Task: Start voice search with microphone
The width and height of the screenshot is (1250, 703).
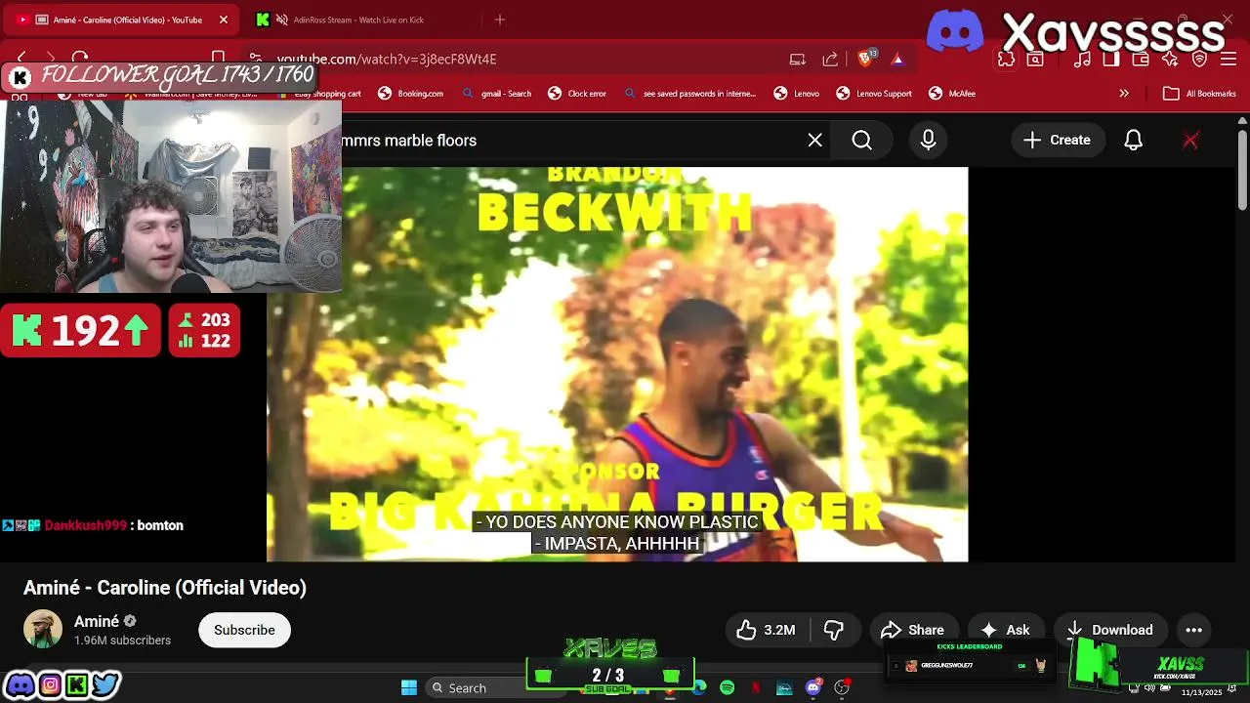Action: coord(929,141)
